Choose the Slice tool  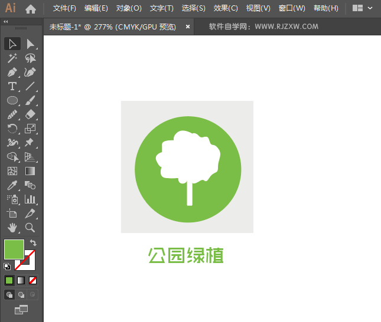click(30, 213)
